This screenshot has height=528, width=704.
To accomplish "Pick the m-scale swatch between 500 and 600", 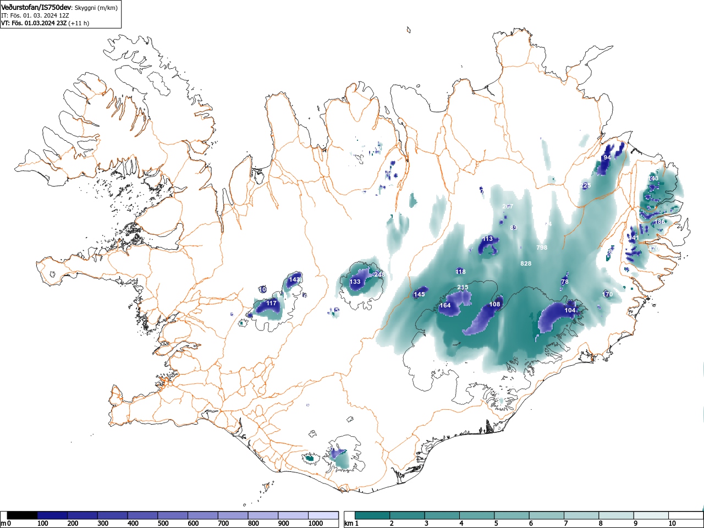I will pos(173,515).
